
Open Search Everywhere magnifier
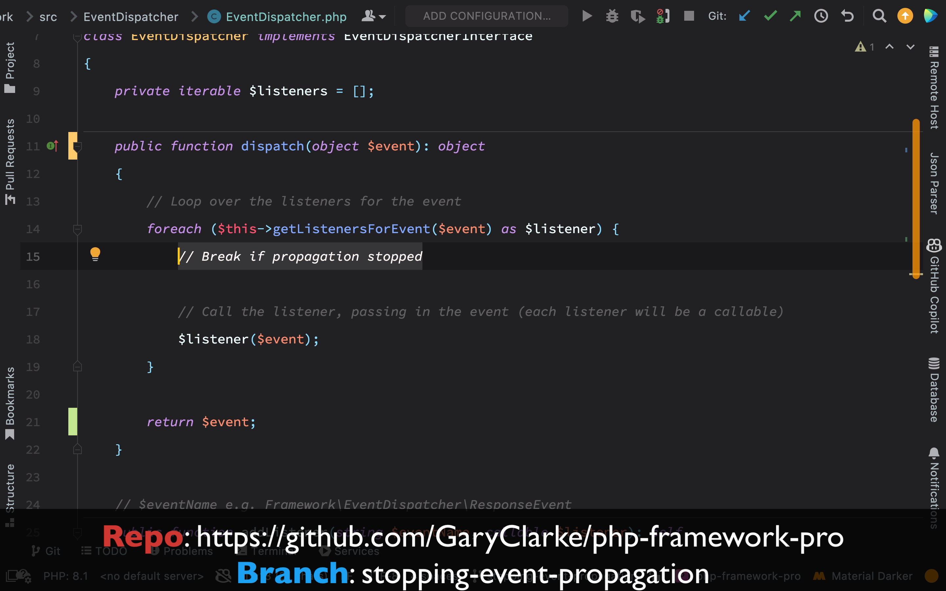[880, 16]
